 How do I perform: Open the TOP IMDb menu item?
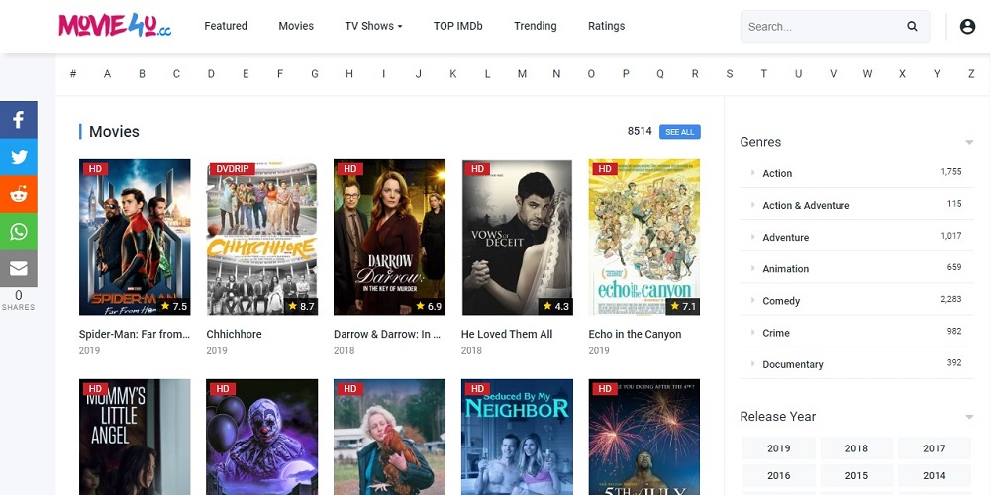click(x=457, y=26)
